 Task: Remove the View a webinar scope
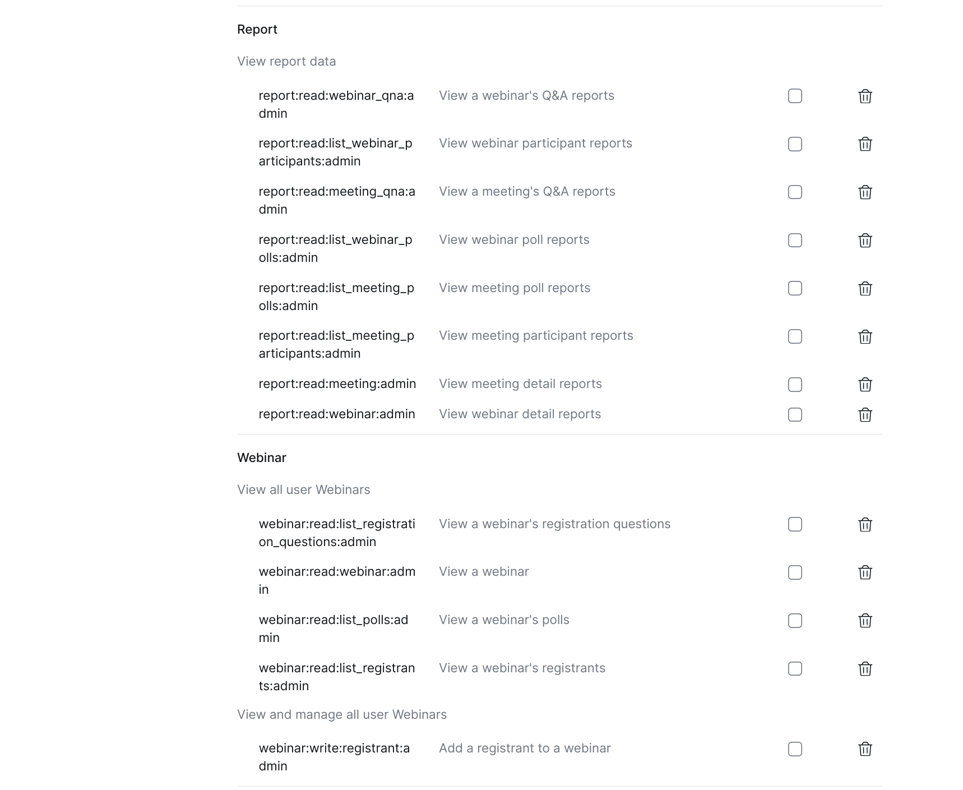[865, 572]
